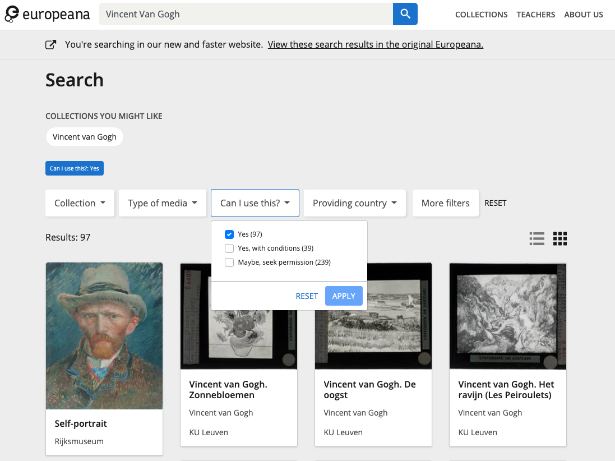Image resolution: width=615 pixels, height=461 pixels.
Task: Click the Europeana logo icon
Action: point(12,15)
